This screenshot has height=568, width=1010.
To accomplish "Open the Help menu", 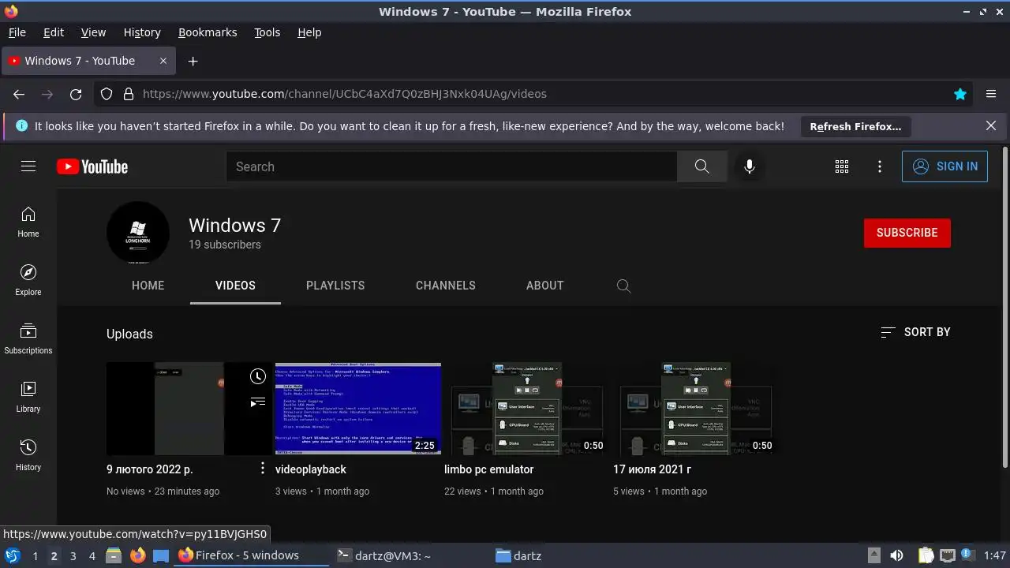I will 309,32.
